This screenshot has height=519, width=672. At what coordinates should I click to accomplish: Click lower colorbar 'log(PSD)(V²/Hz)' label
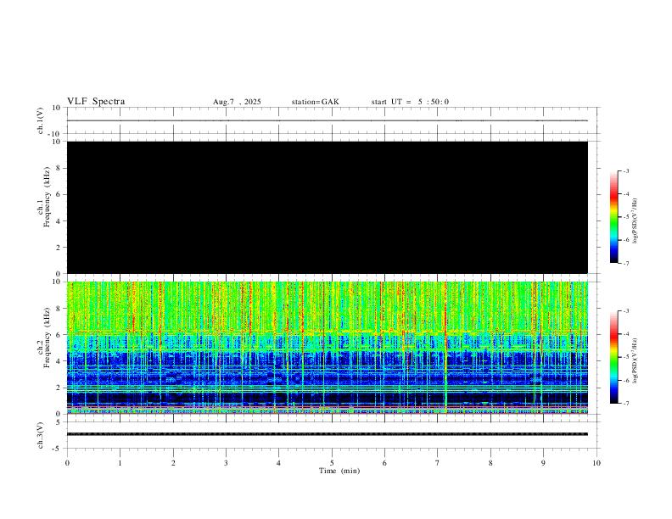(635, 361)
